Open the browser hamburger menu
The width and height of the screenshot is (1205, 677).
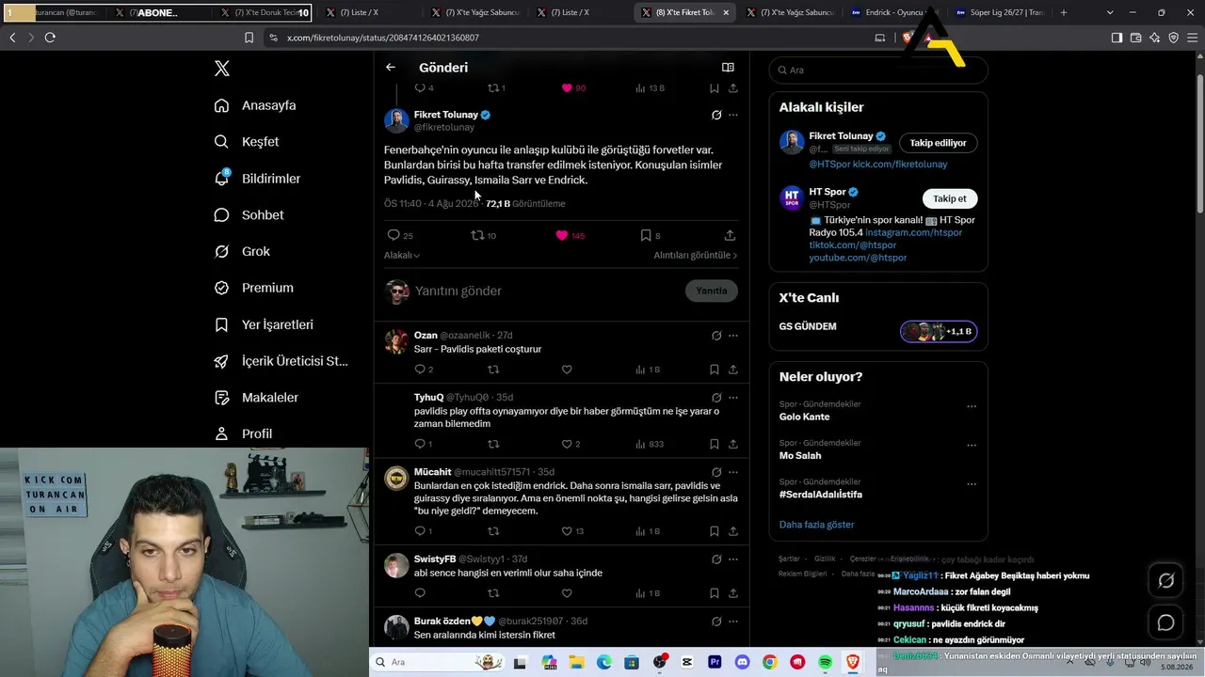[x=1193, y=38]
